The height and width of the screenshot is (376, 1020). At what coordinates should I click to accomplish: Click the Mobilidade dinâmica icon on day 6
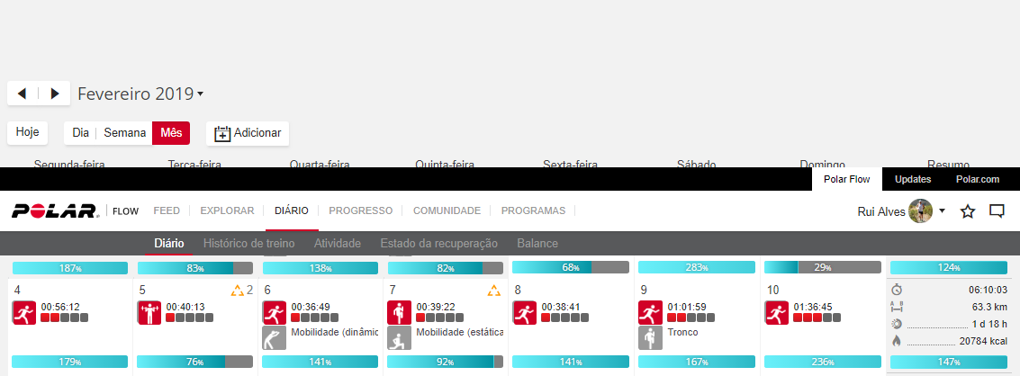tap(274, 338)
